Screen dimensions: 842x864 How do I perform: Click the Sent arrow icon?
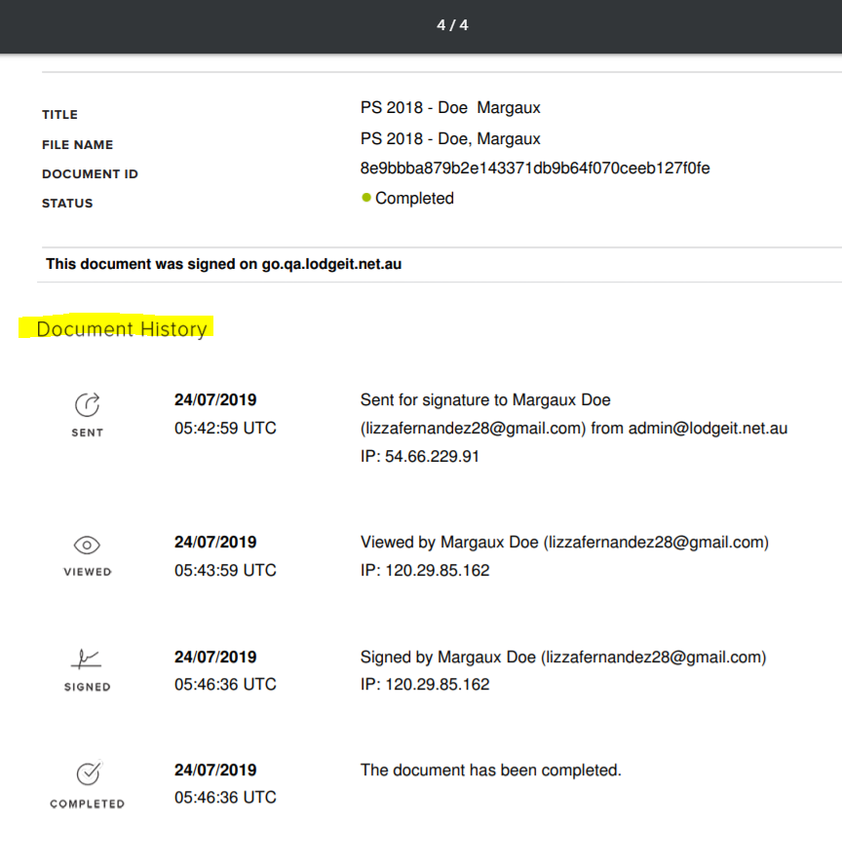point(87,404)
